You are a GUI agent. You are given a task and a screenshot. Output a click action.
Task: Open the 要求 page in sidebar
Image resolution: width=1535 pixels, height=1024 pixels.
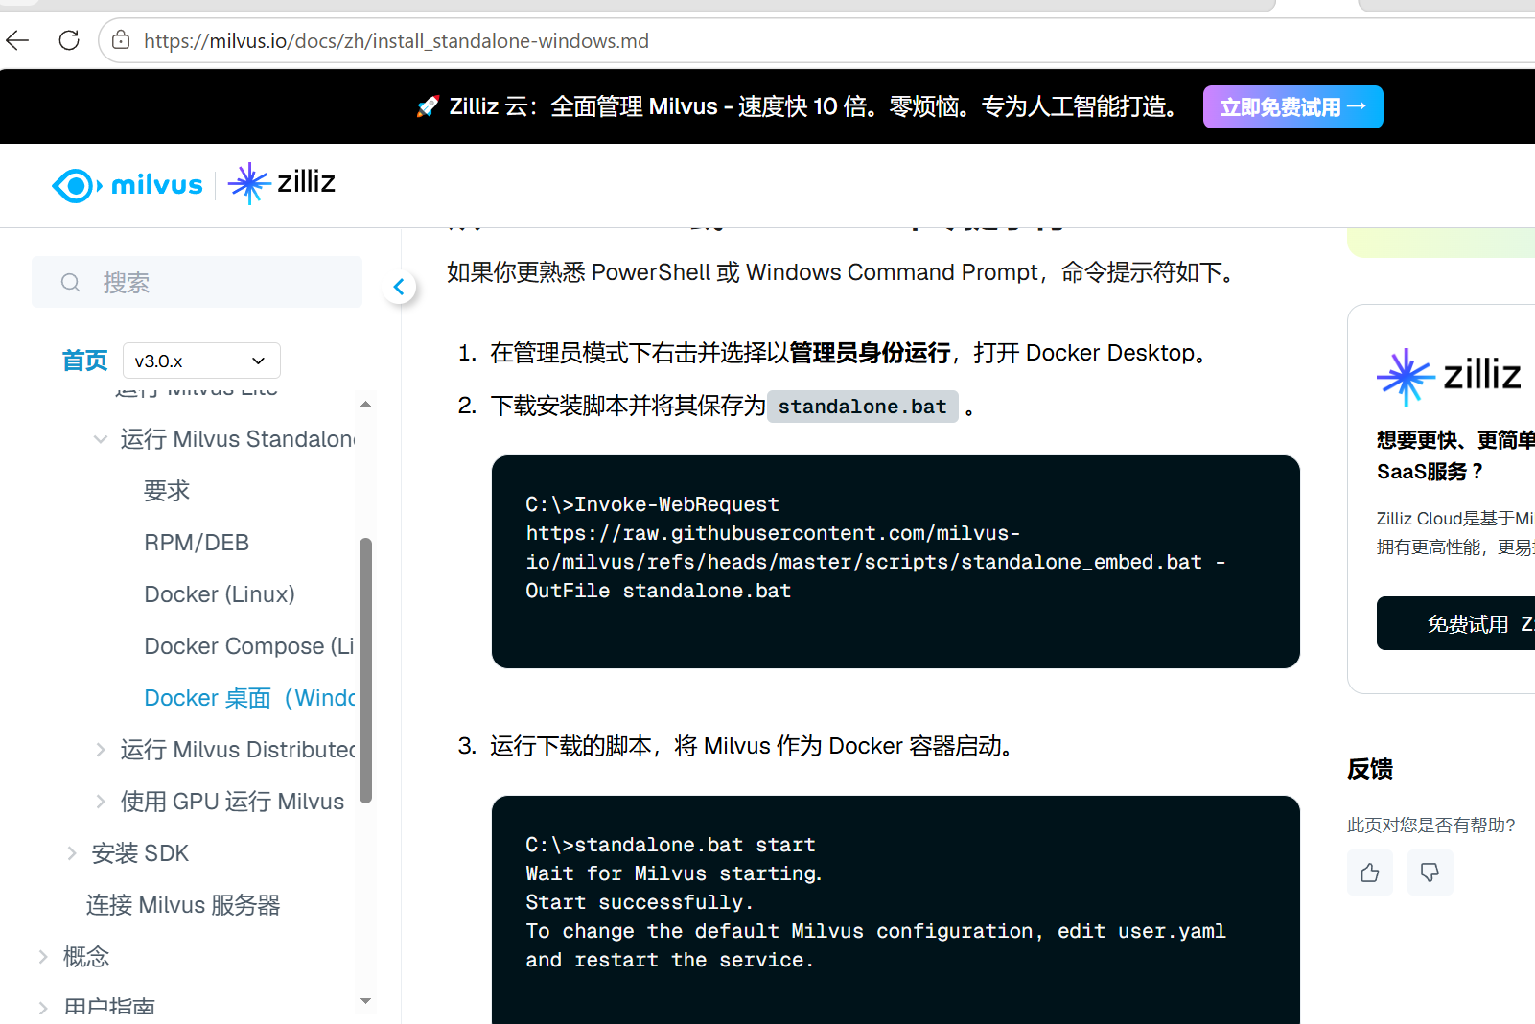click(167, 491)
